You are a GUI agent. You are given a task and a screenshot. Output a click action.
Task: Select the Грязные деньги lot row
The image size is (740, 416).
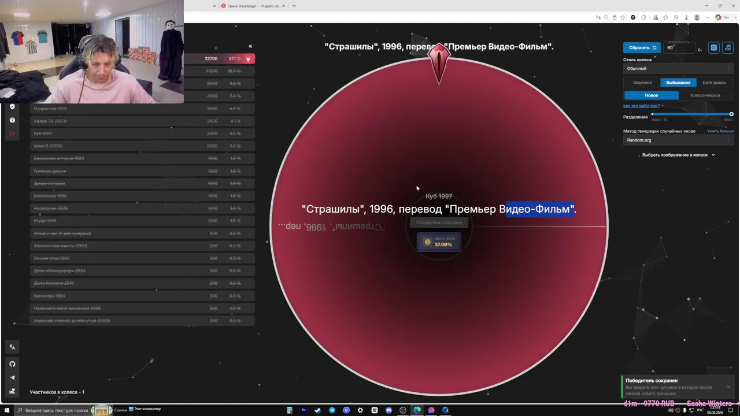[142, 171]
